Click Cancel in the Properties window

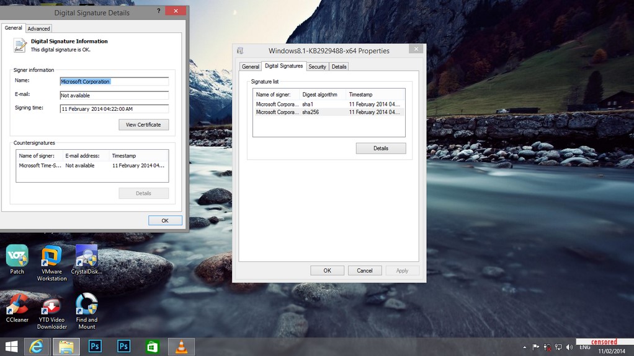(x=364, y=271)
